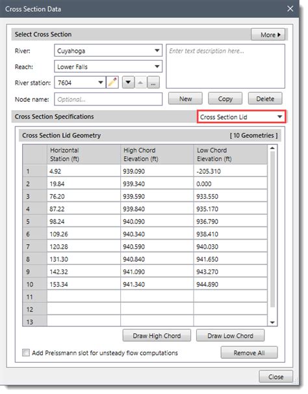Screen dimensions: 308x394
Task: Select high chord cell 940.840
Action: [x=157, y=259]
